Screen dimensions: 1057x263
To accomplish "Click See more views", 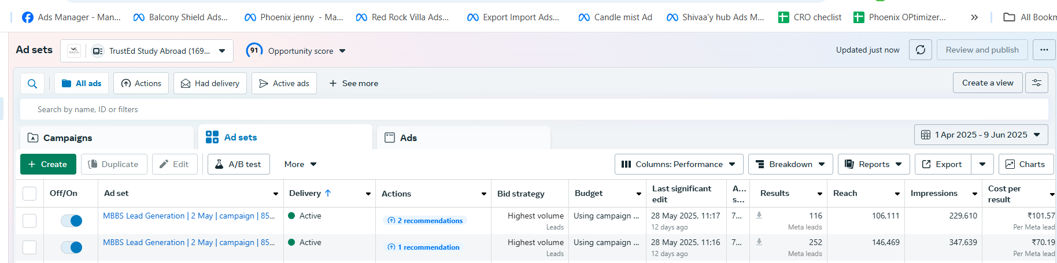I will pos(353,83).
